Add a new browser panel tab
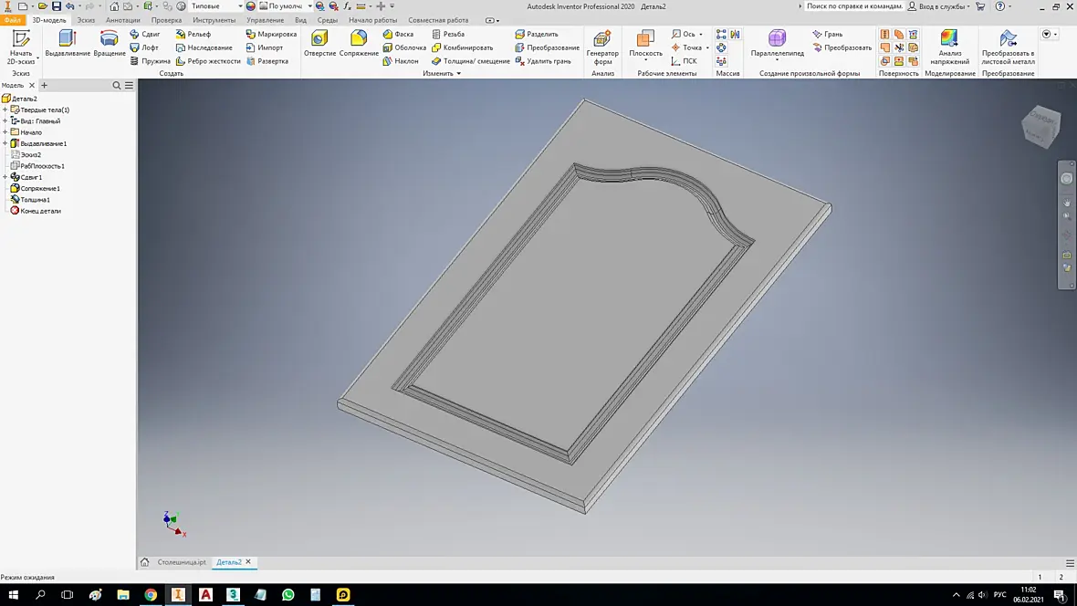This screenshot has height=606, width=1077. [x=44, y=85]
